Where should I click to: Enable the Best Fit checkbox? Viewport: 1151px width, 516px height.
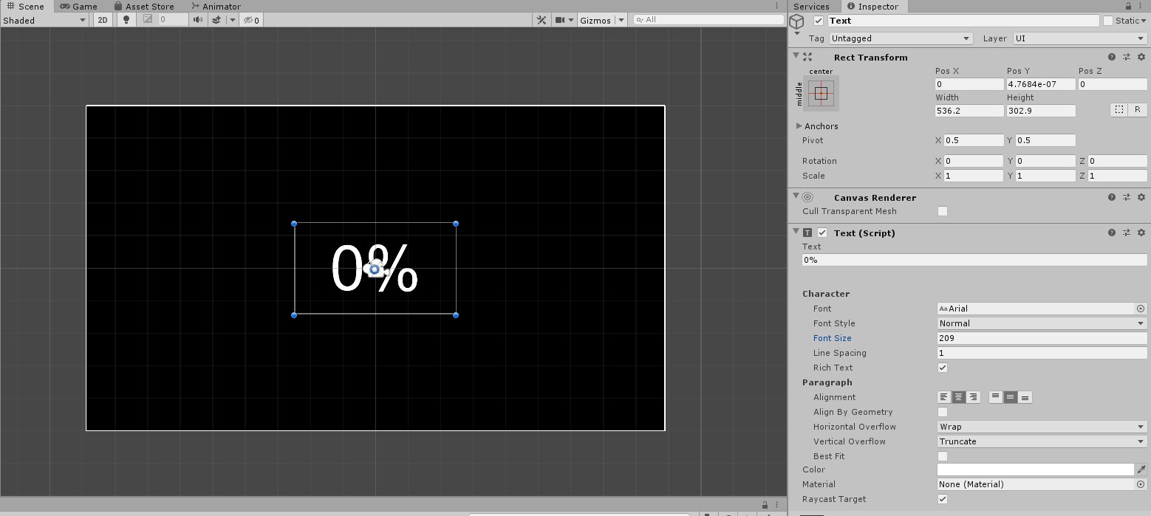click(943, 456)
